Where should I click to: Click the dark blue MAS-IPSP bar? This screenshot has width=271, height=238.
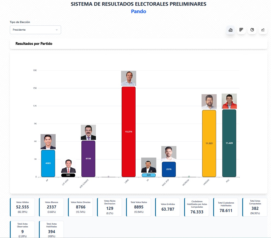169,169
